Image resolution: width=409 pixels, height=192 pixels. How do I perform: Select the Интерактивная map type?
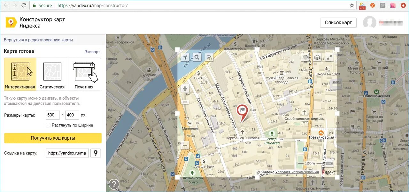point(20,74)
